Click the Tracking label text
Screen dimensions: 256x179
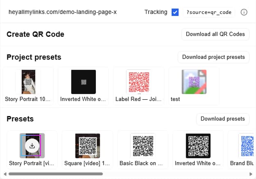[156, 12]
